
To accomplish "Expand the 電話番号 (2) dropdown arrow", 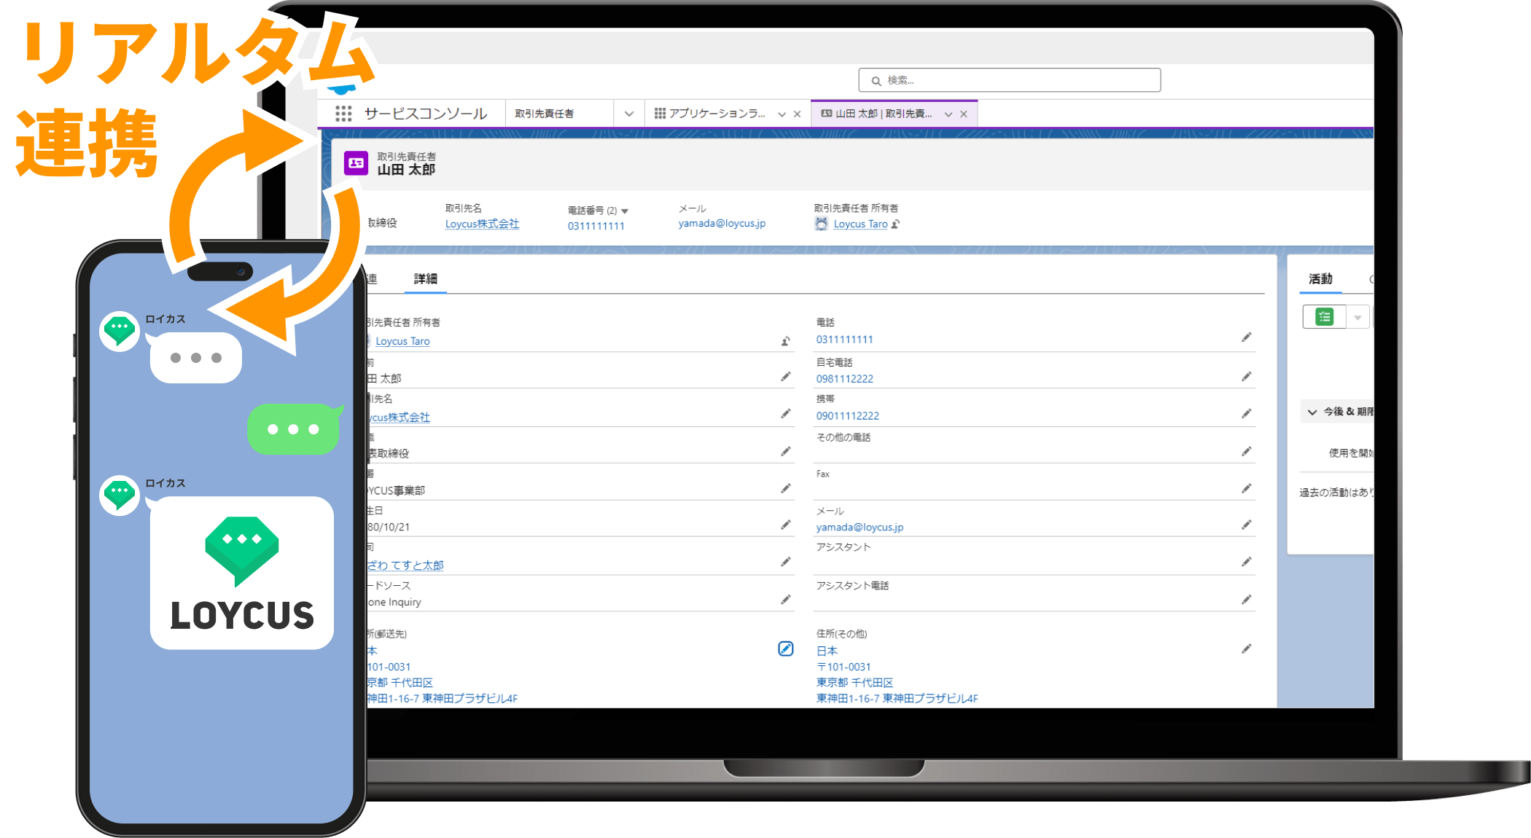I will click(x=625, y=211).
